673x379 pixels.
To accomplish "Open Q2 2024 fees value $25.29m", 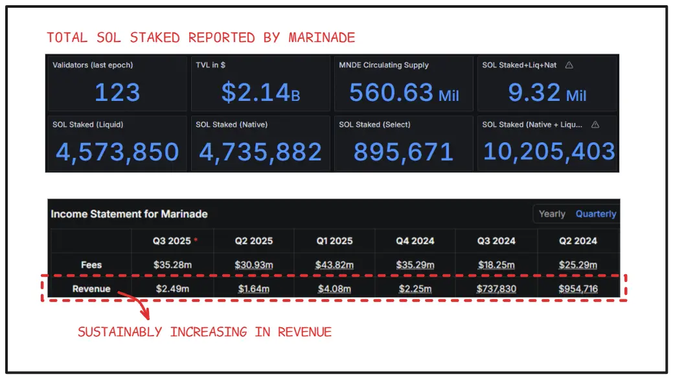I will (x=578, y=265).
